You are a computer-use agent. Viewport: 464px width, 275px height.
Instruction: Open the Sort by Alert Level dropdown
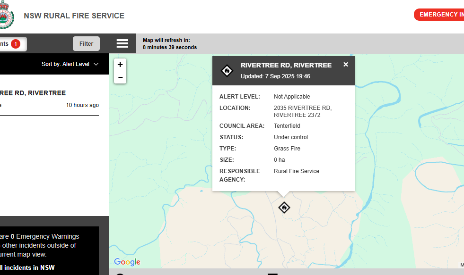click(x=70, y=64)
